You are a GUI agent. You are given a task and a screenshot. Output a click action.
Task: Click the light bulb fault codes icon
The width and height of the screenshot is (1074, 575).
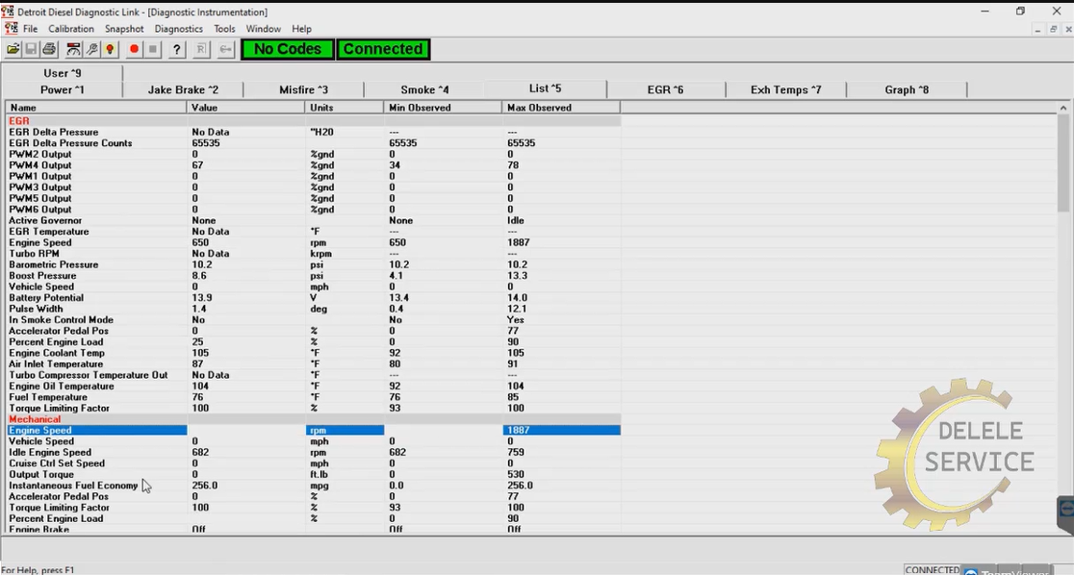110,49
